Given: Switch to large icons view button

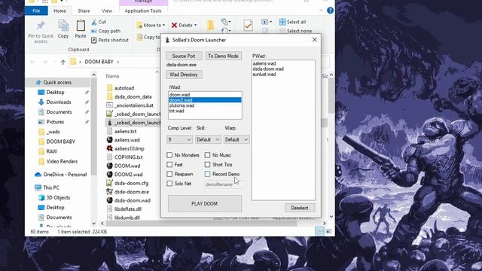Looking at the screenshot, I should (328, 231).
